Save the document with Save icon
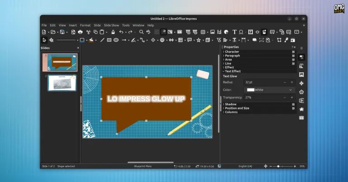This screenshot has width=348, height=182. click(x=63, y=32)
